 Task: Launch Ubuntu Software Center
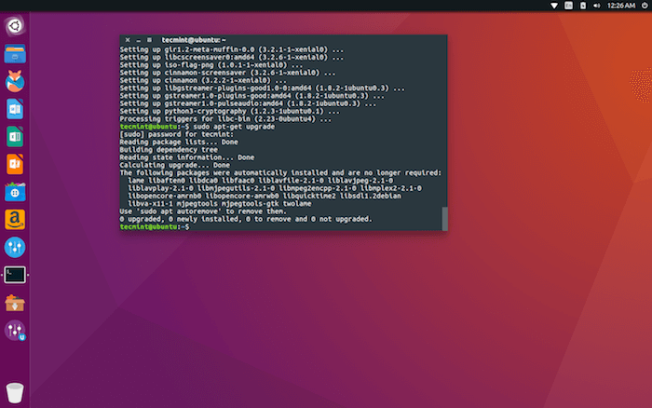(15, 192)
